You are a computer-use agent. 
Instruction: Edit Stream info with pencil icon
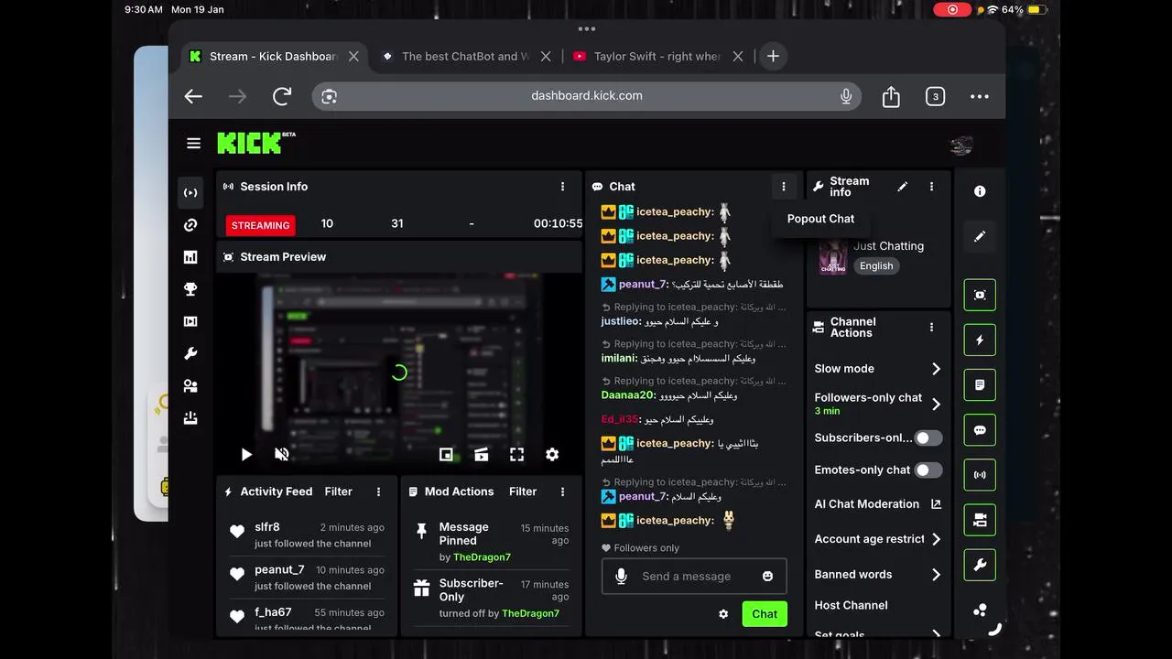click(902, 187)
